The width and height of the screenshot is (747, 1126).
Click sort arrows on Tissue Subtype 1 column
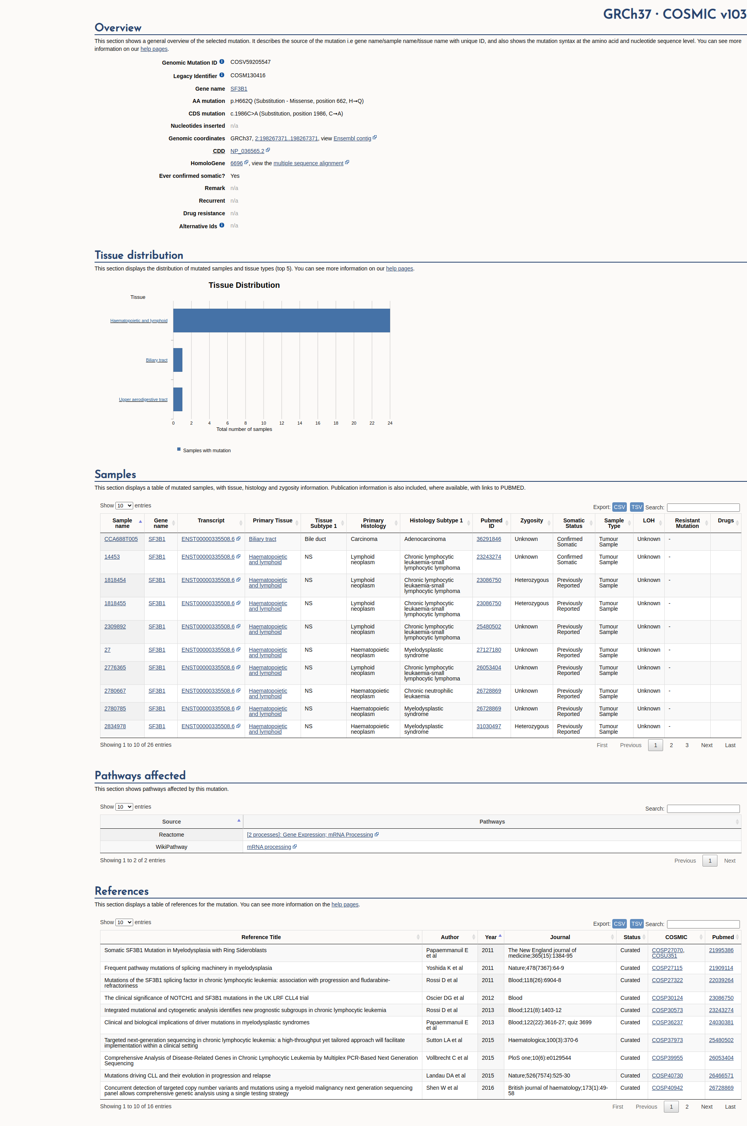[x=342, y=523]
